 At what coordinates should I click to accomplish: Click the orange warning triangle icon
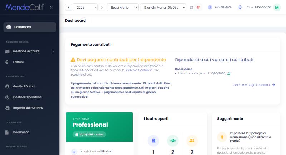tap(73, 60)
